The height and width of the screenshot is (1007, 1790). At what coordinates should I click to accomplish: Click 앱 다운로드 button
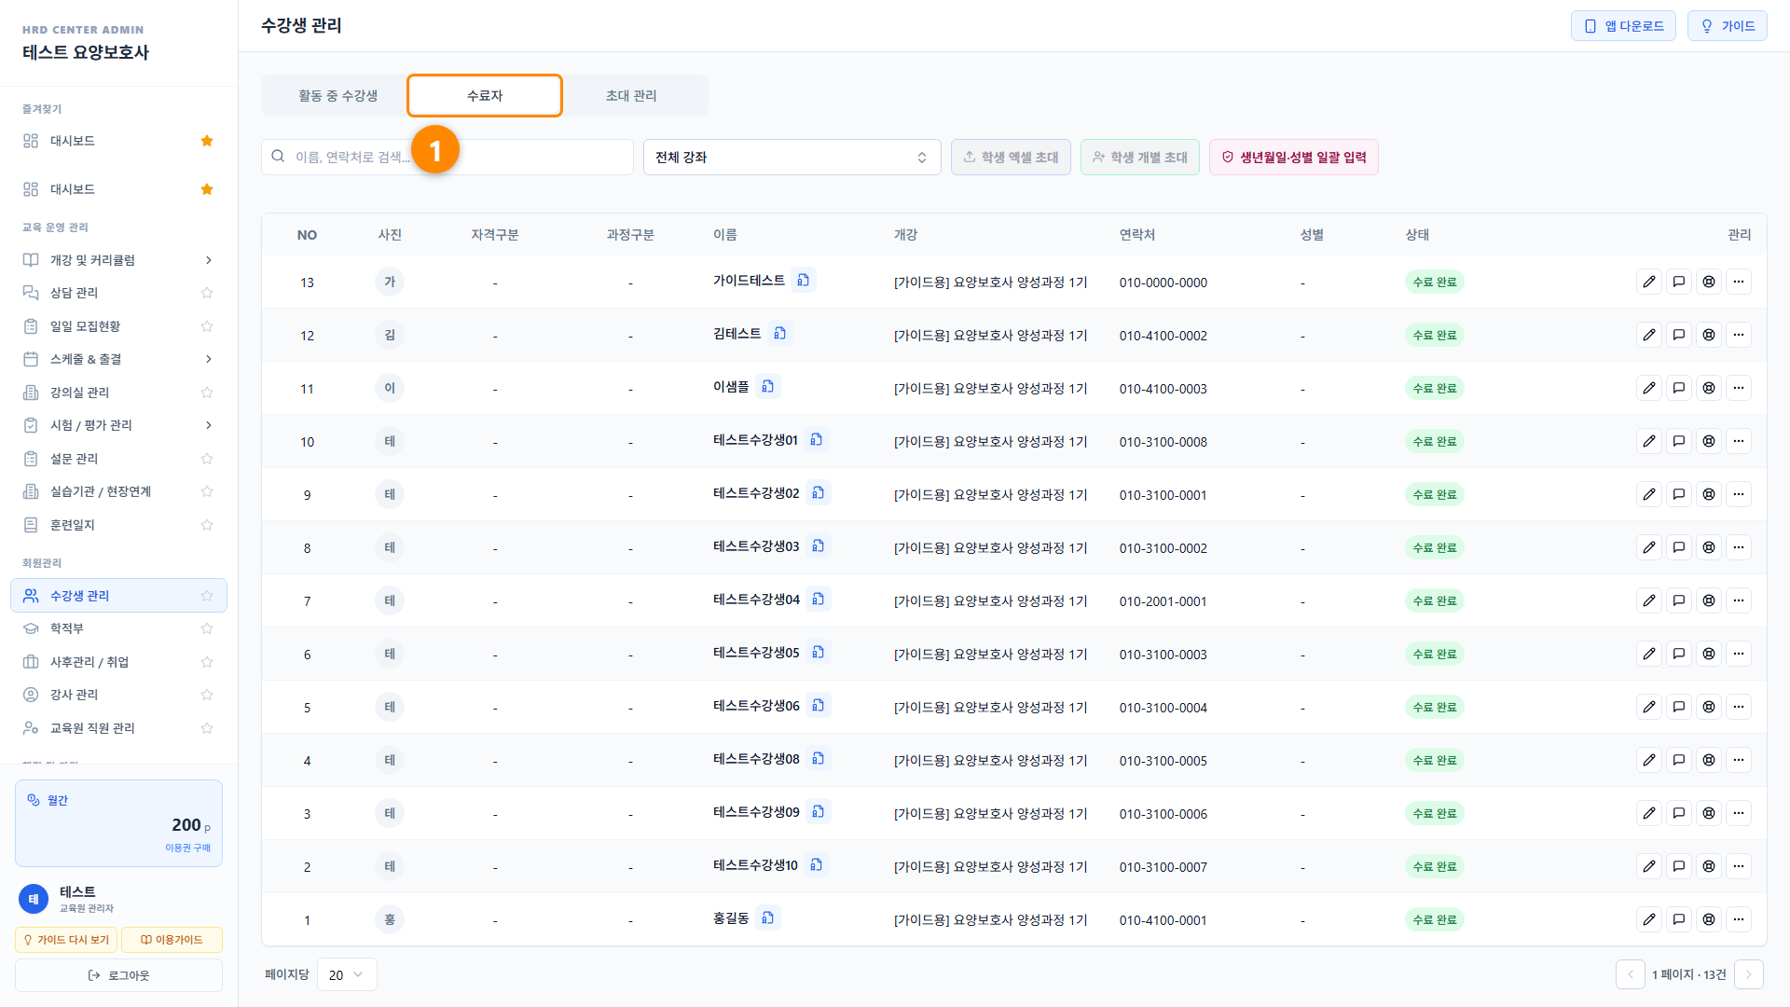click(x=1623, y=26)
